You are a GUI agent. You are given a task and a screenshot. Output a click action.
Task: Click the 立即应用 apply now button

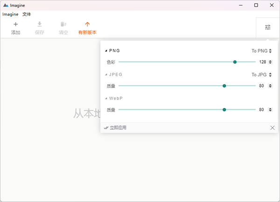point(115,128)
